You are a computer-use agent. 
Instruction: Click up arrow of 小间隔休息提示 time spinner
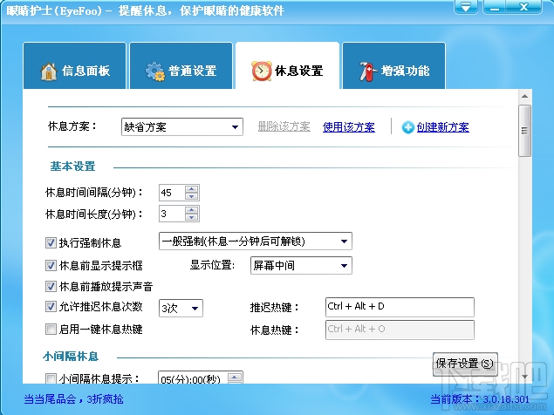click(x=235, y=378)
